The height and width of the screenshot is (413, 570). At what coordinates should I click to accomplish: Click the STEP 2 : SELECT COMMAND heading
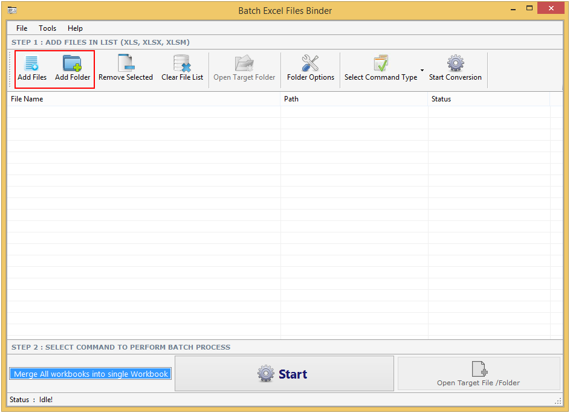point(121,347)
